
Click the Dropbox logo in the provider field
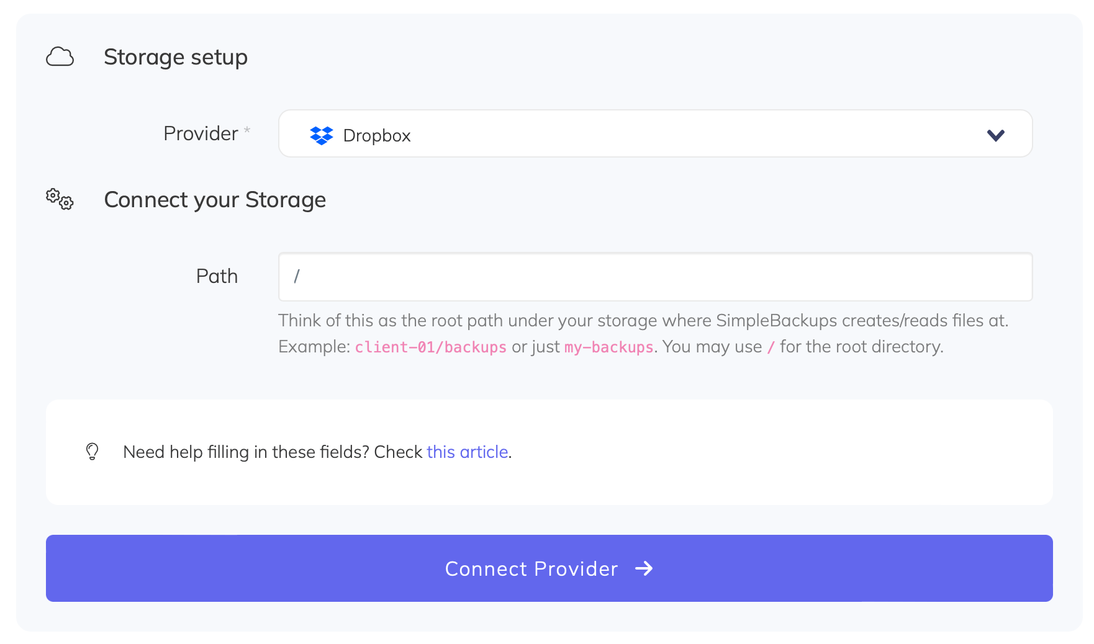(321, 135)
